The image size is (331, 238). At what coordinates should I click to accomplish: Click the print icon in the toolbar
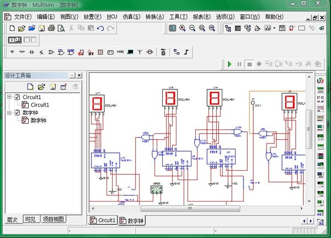pyautogui.click(x=51, y=28)
